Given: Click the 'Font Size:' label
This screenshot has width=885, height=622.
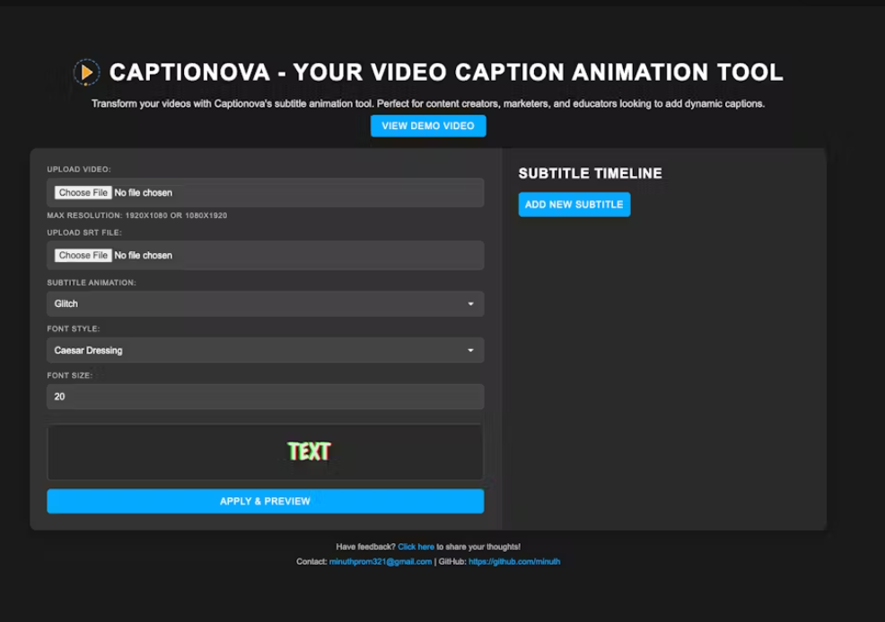Looking at the screenshot, I should (x=69, y=375).
